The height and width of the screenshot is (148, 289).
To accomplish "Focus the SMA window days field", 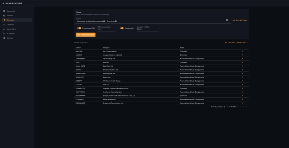I will pos(106,29).
